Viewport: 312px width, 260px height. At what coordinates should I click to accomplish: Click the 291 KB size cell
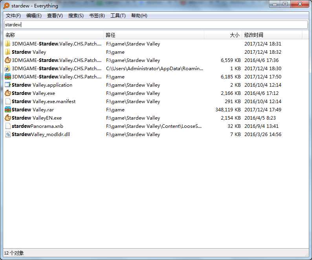pos(233,102)
